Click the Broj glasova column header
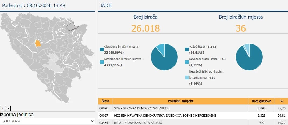 tap(261, 101)
